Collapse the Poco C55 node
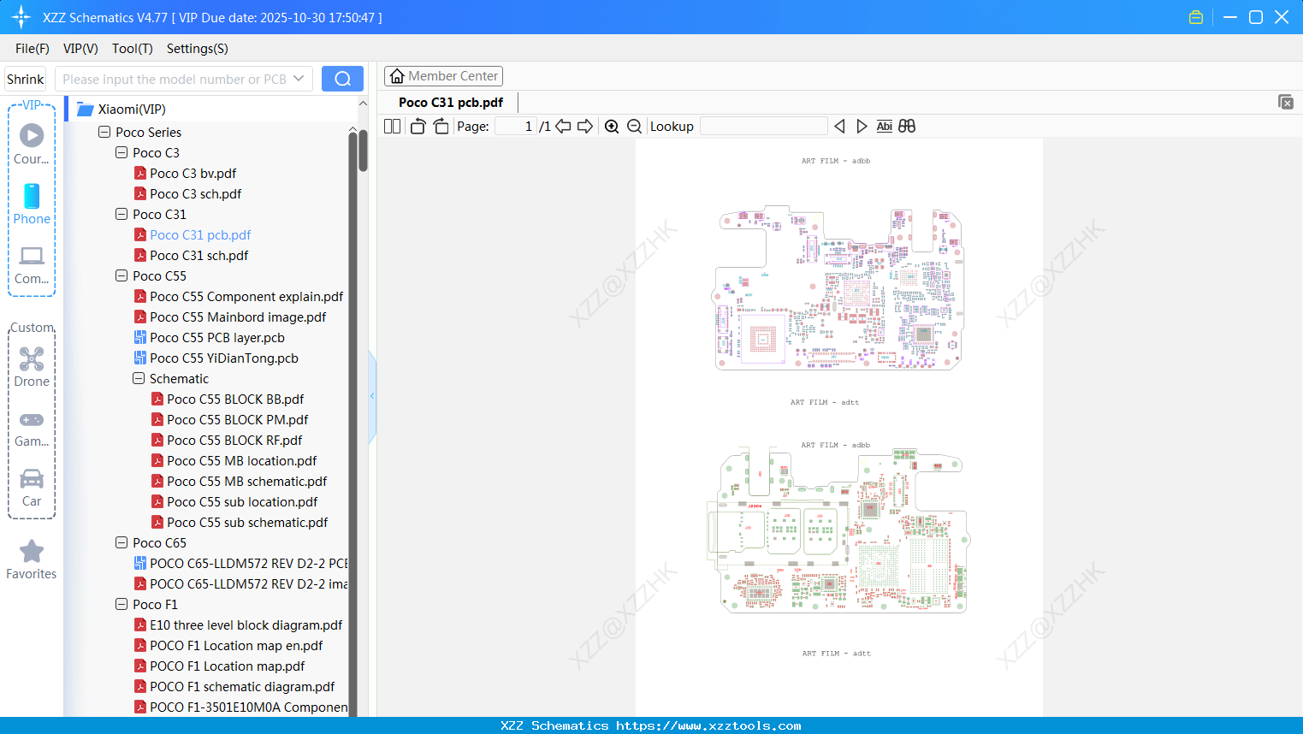 click(121, 276)
